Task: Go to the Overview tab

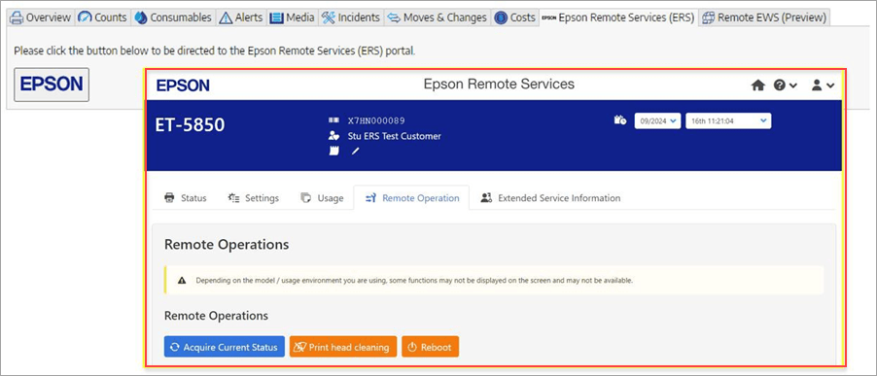Action: [41, 17]
